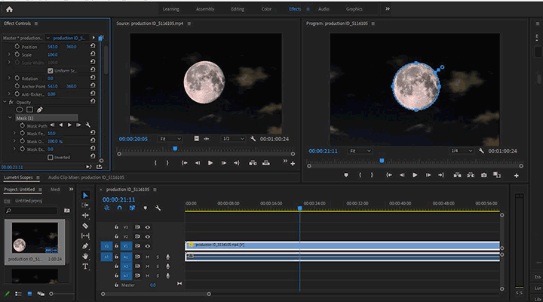The image size is (543, 302).
Task: Pick the Pen tool in the timeline toolbar
Action: [x=85, y=246]
